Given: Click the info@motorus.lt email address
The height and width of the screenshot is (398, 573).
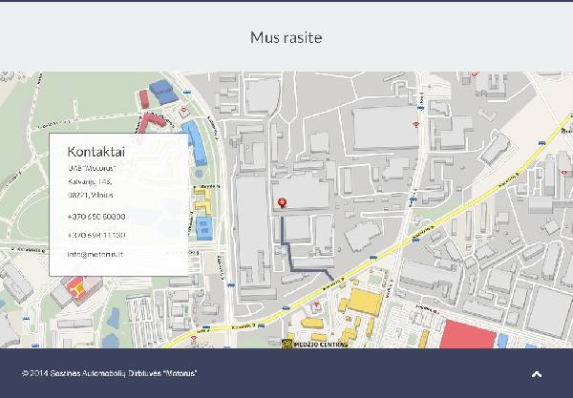Looking at the screenshot, I should 96,255.
